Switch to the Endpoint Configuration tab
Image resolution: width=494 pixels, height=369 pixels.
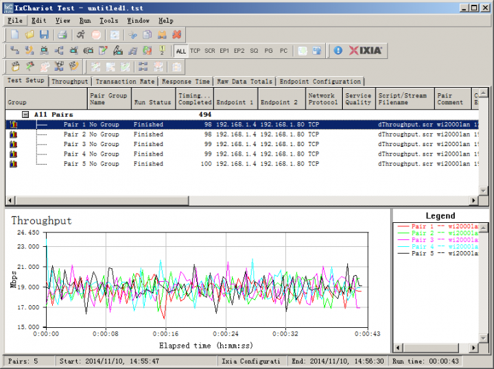click(320, 81)
